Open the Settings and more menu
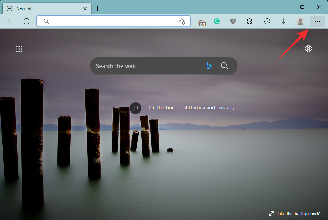The height and width of the screenshot is (220, 328). [317, 21]
